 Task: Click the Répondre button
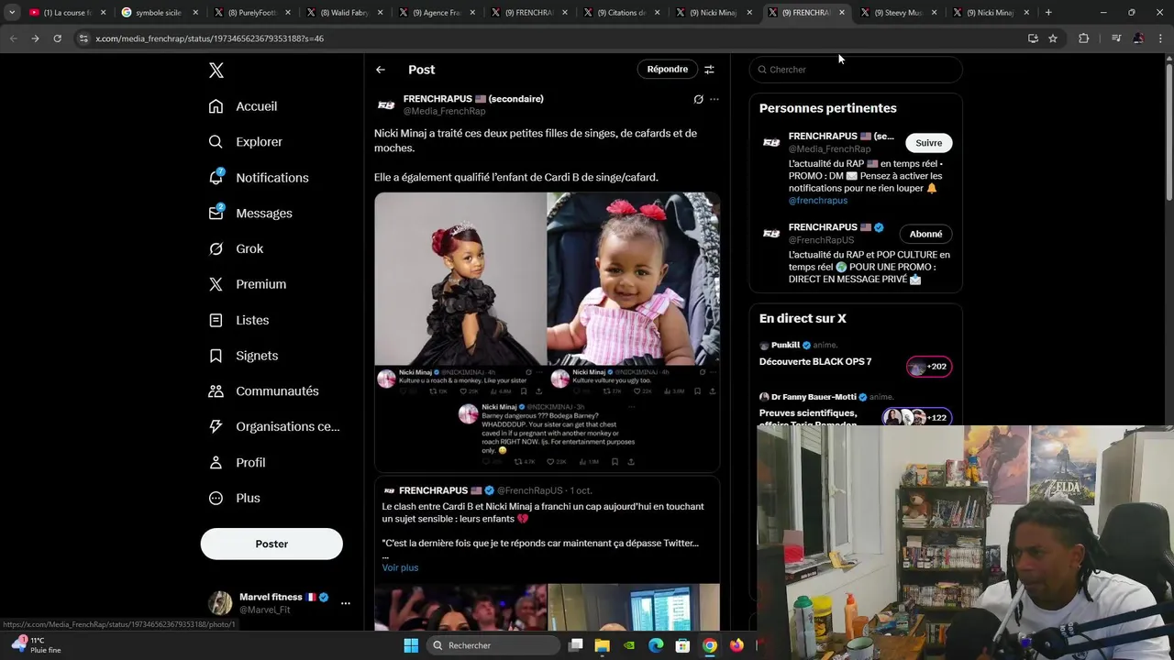coord(667,70)
